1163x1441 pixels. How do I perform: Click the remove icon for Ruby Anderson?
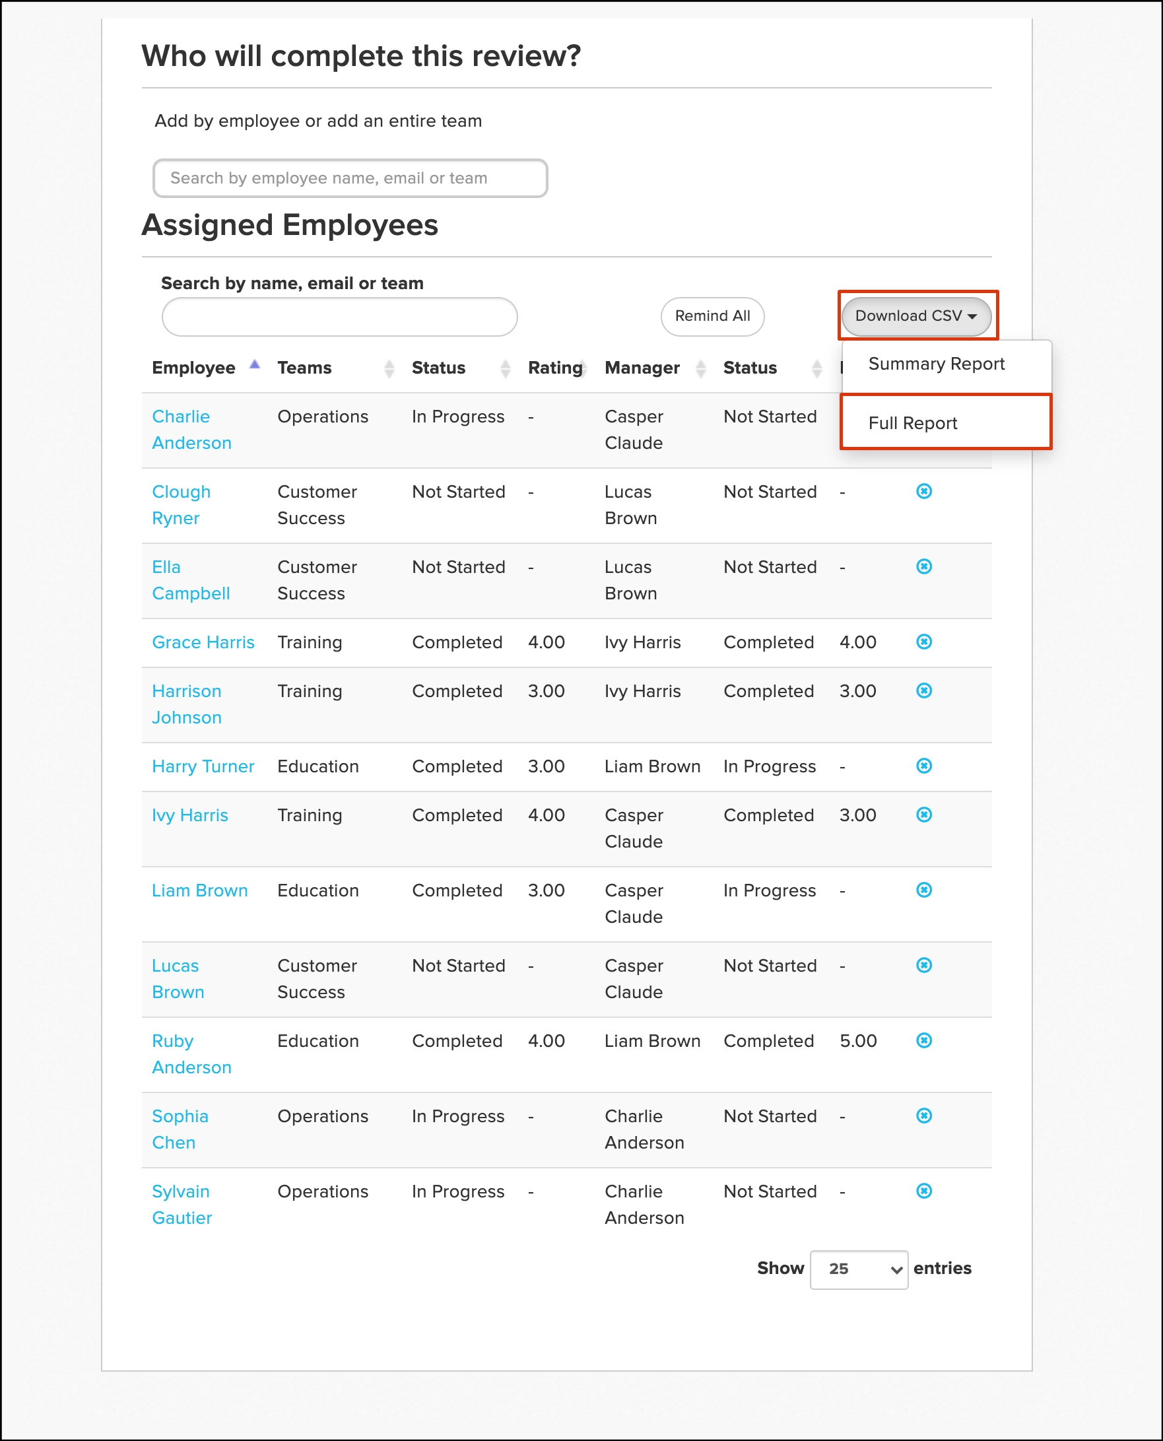pyautogui.click(x=924, y=1040)
